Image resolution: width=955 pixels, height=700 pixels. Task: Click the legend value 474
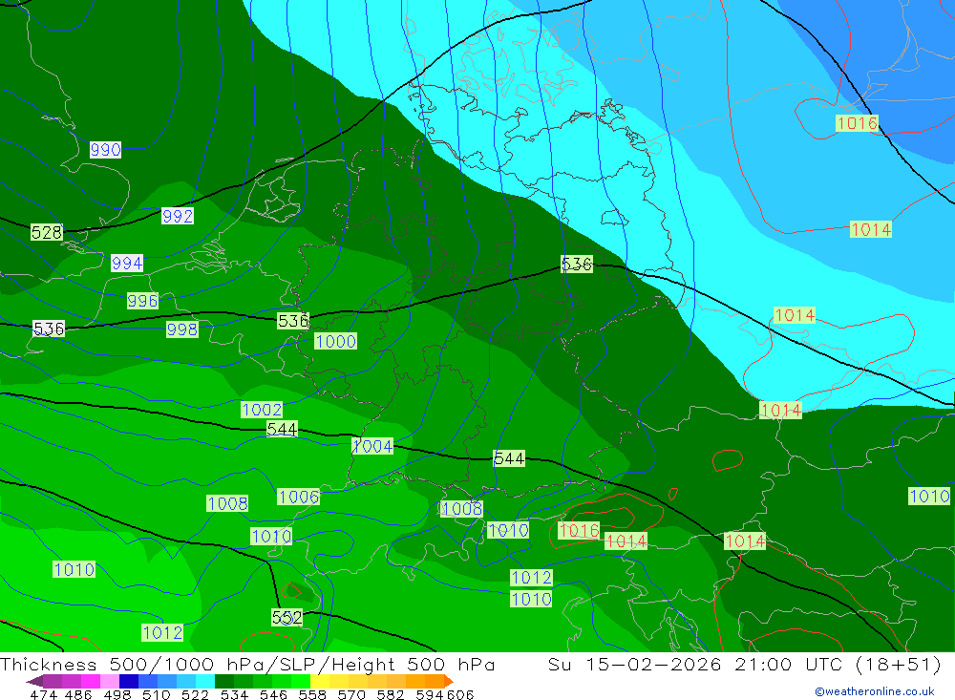(43, 694)
